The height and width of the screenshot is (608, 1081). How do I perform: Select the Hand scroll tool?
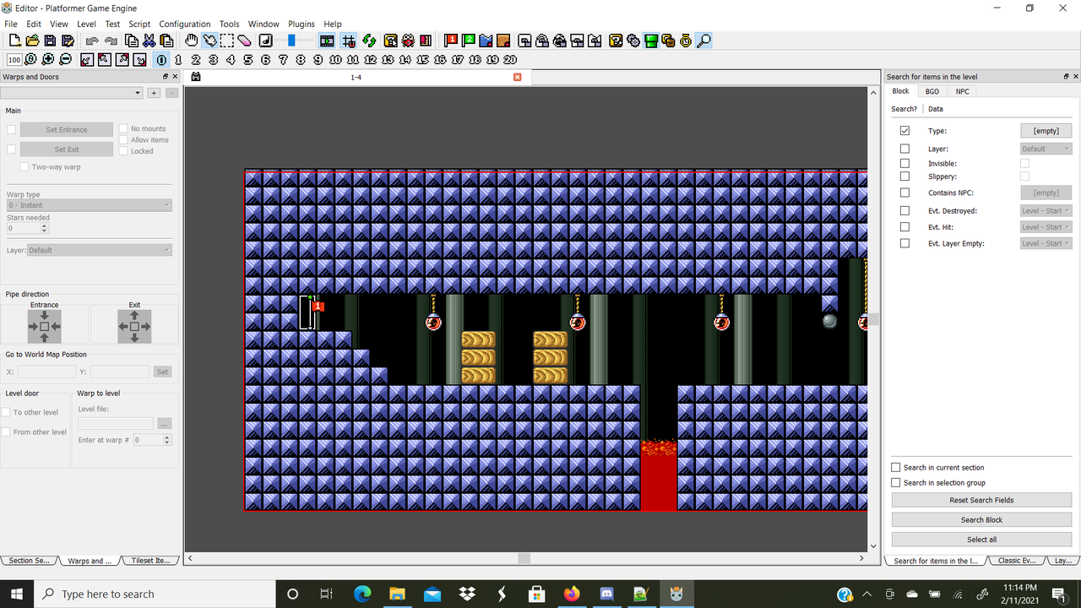click(192, 40)
